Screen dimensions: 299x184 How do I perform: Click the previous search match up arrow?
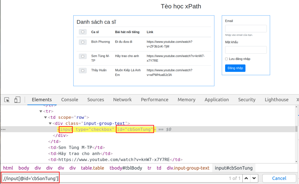tap(246, 178)
